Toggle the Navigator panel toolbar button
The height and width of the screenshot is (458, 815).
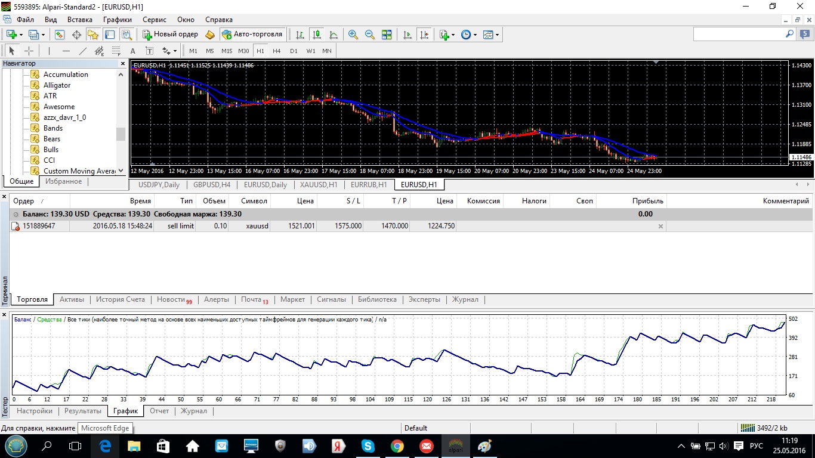93,35
